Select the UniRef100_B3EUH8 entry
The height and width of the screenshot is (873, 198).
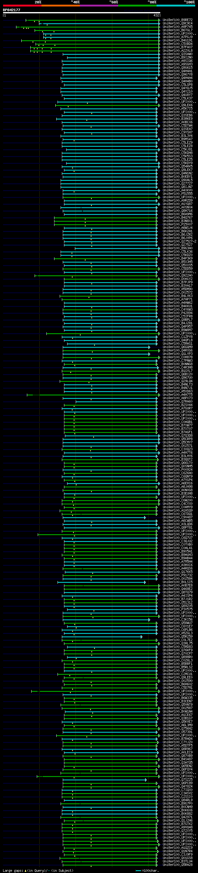pos(177,493)
